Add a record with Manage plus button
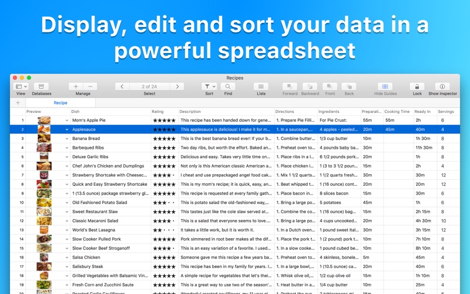The width and height of the screenshot is (470, 294). [x=76, y=86]
